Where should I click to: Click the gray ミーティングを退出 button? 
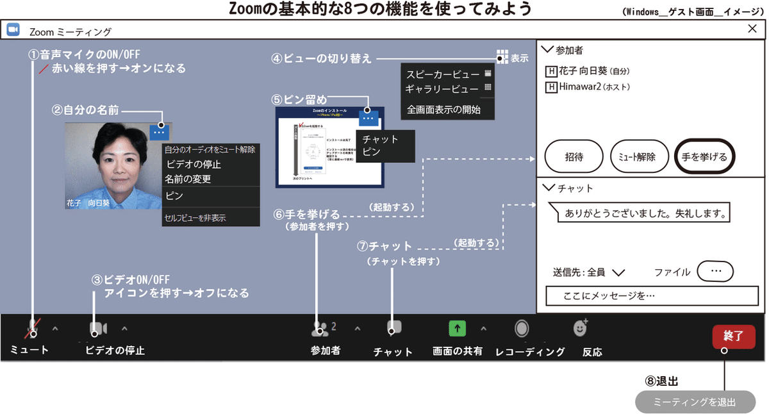point(695,402)
